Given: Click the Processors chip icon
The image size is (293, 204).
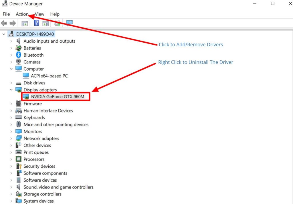Looking at the screenshot, I should pyautogui.click(x=19, y=159).
